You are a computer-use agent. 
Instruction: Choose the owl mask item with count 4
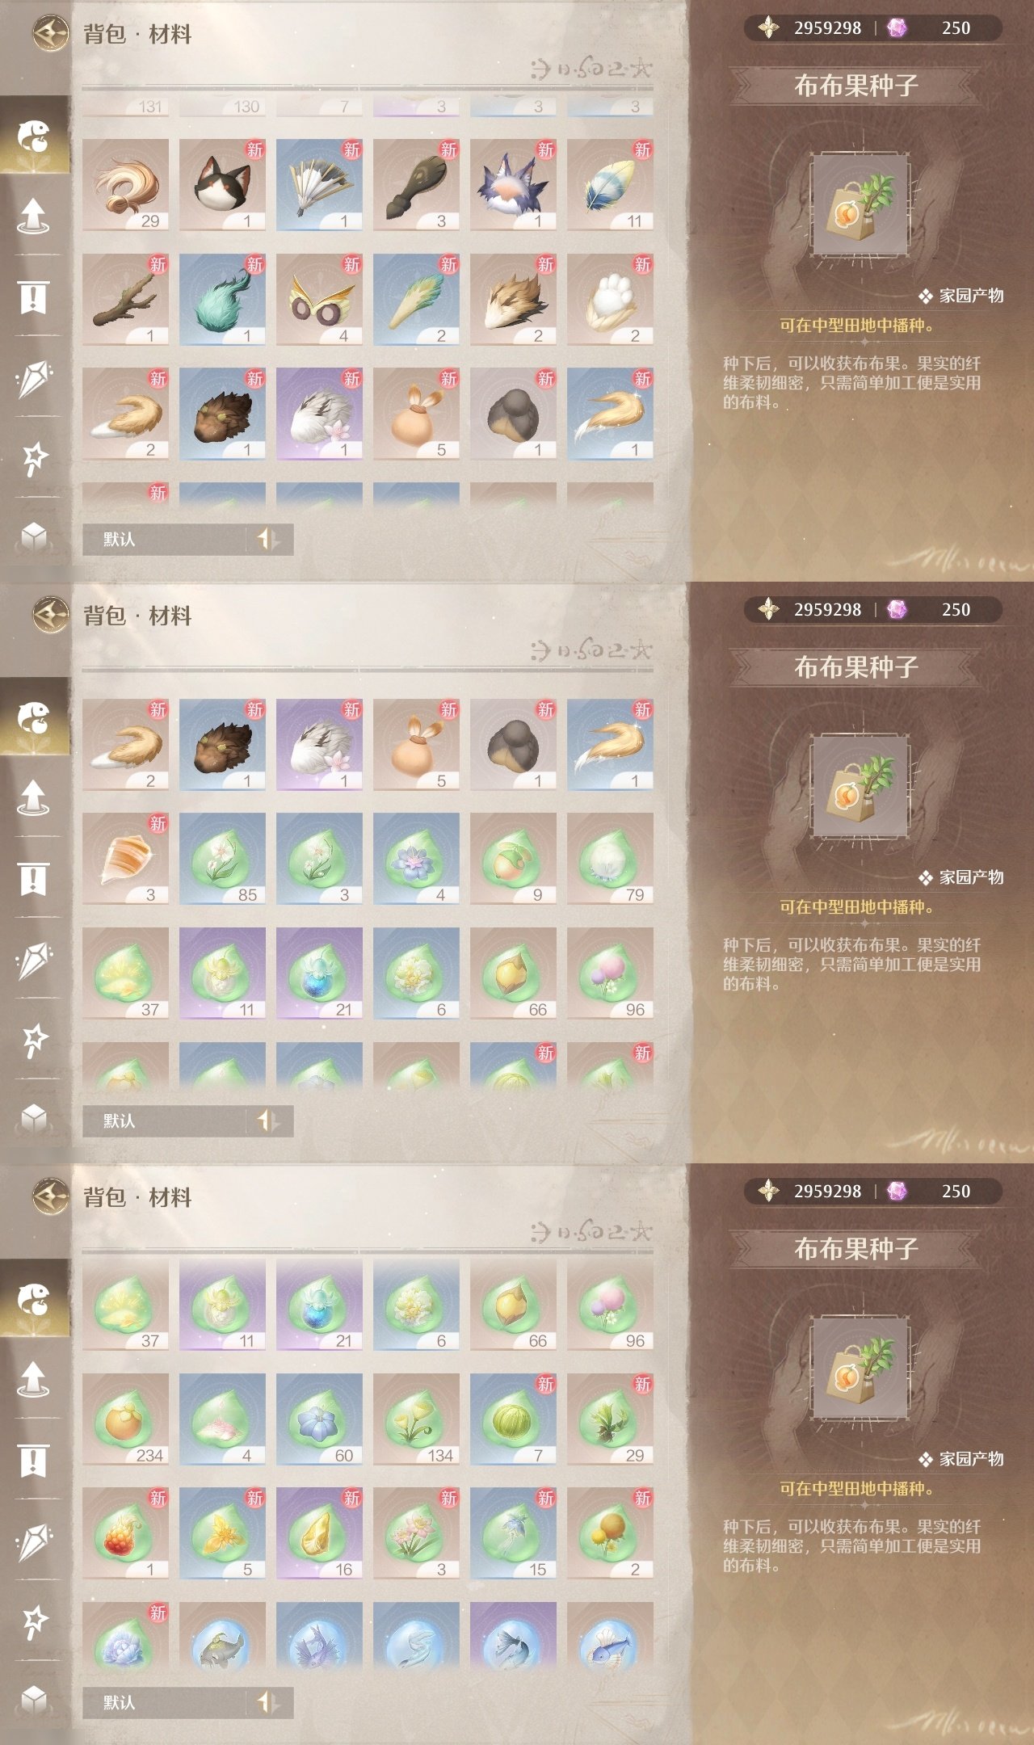[319, 300]
